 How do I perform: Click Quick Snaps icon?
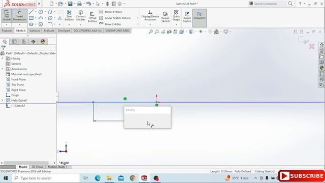tap(176, 16)
